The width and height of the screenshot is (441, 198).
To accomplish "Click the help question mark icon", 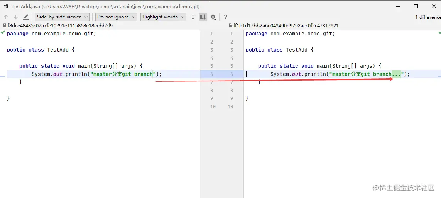I will tap(226, 17).
